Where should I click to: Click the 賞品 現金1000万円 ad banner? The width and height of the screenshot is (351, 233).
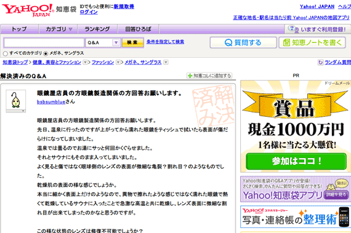click(x=296, y=126)
